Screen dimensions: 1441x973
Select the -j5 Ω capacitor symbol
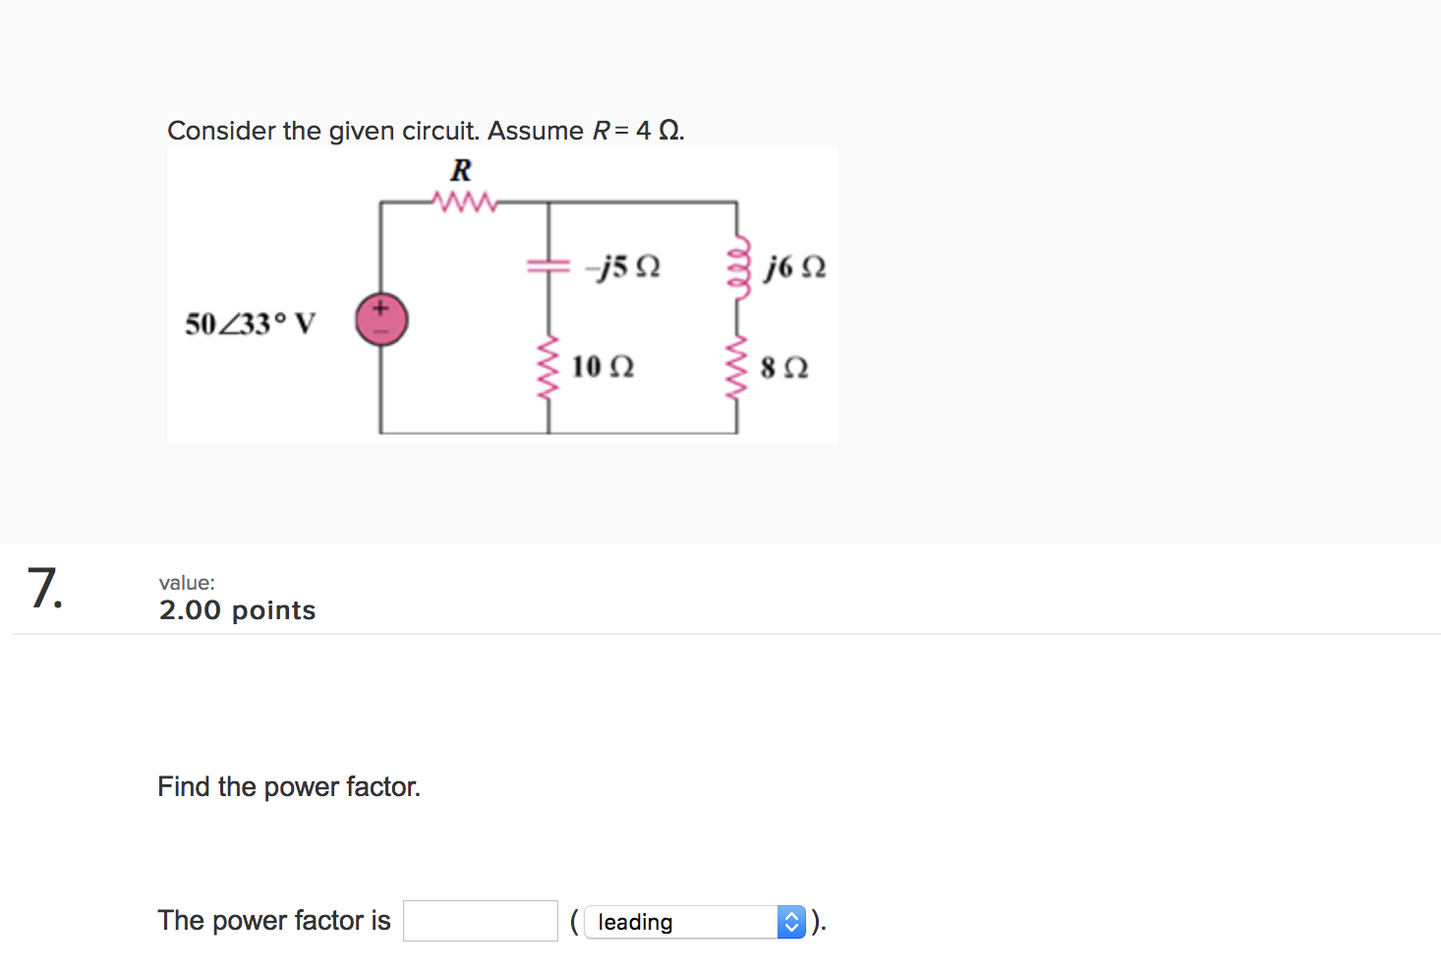[x=548, y=265]
